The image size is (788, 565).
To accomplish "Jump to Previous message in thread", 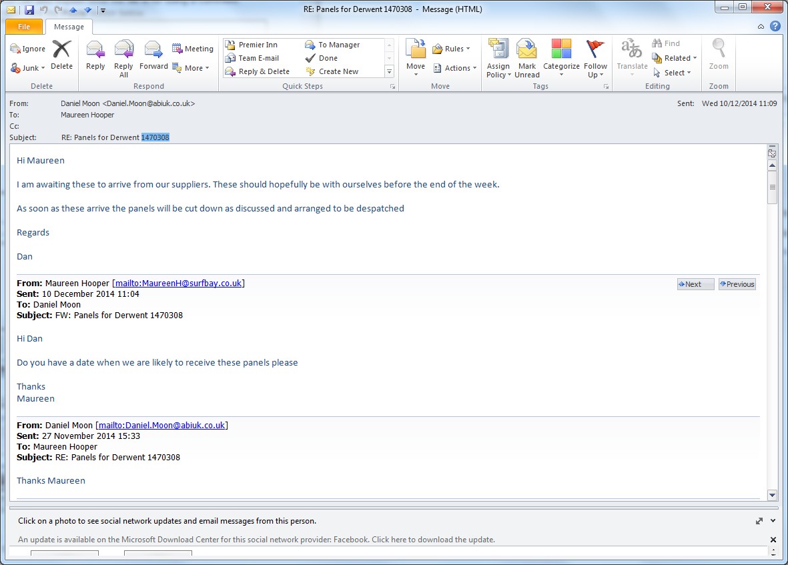I will [x=737, y=284].
